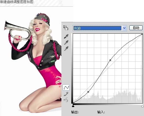Pick the black point eyedropper
The image size is (144, 116).
coord(66,36)
